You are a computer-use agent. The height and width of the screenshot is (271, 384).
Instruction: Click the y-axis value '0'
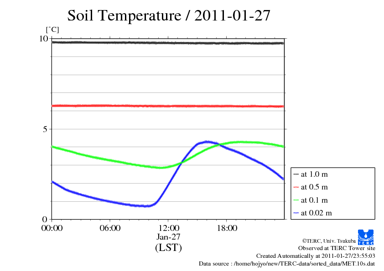coord(45,220)
